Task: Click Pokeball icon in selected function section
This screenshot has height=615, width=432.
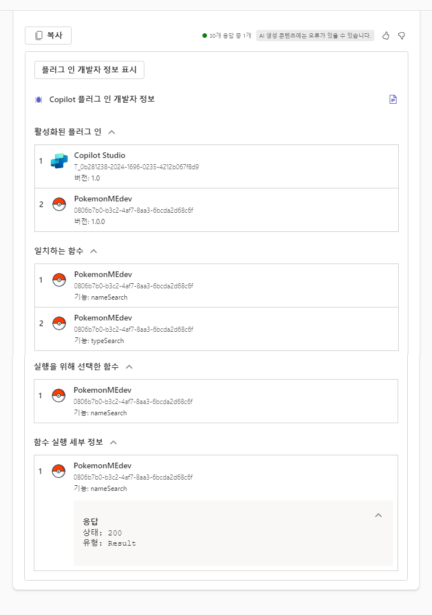Action: pos(59,396)
